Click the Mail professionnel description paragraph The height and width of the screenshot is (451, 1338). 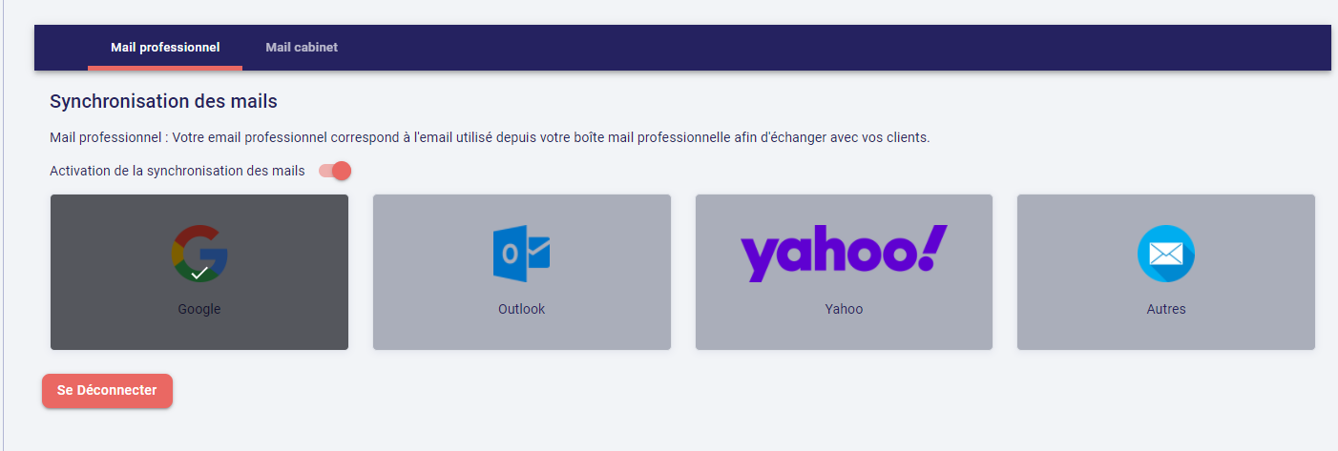coord(489,137)
